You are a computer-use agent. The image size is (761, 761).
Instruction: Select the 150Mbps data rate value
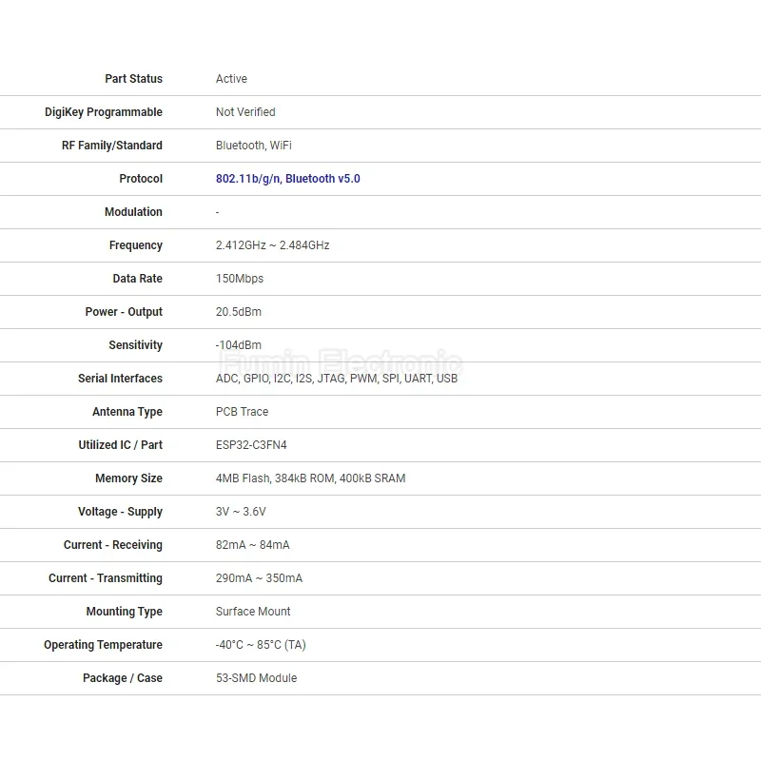[240, 279]
